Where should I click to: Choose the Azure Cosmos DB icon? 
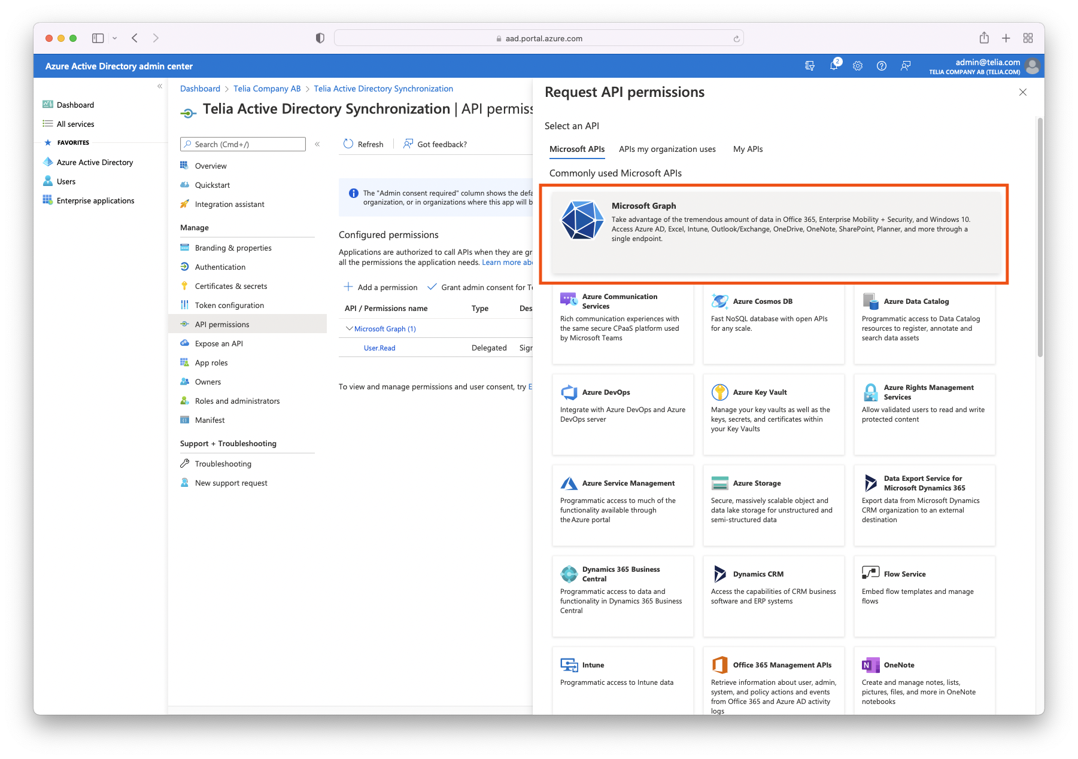pyautogui.click(x=719, y=301)
